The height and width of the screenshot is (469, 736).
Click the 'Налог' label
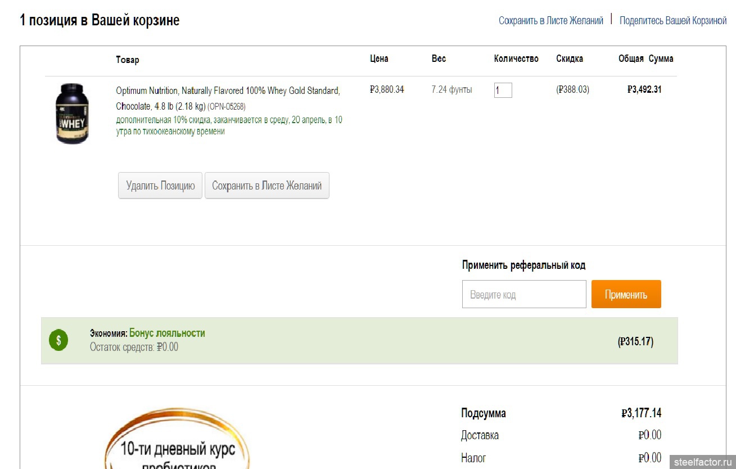pyautogui.click(x=473, y=458)
